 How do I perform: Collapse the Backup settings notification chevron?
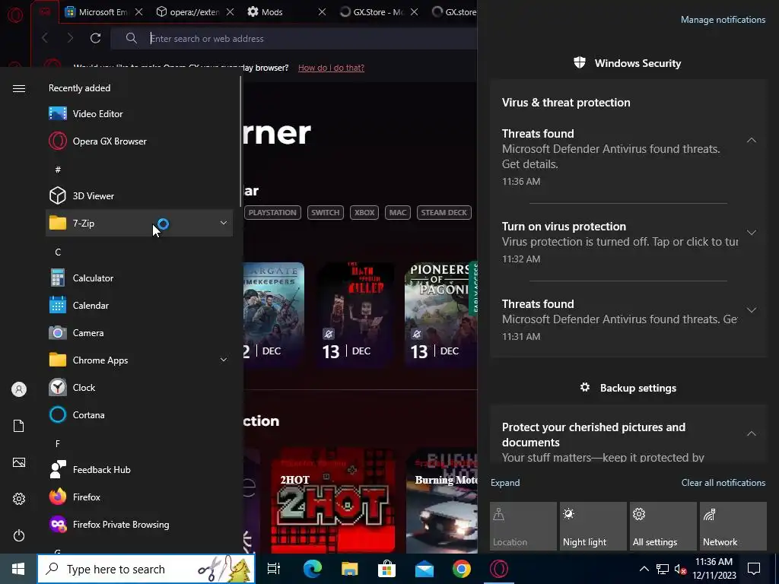tap(751, 433)
